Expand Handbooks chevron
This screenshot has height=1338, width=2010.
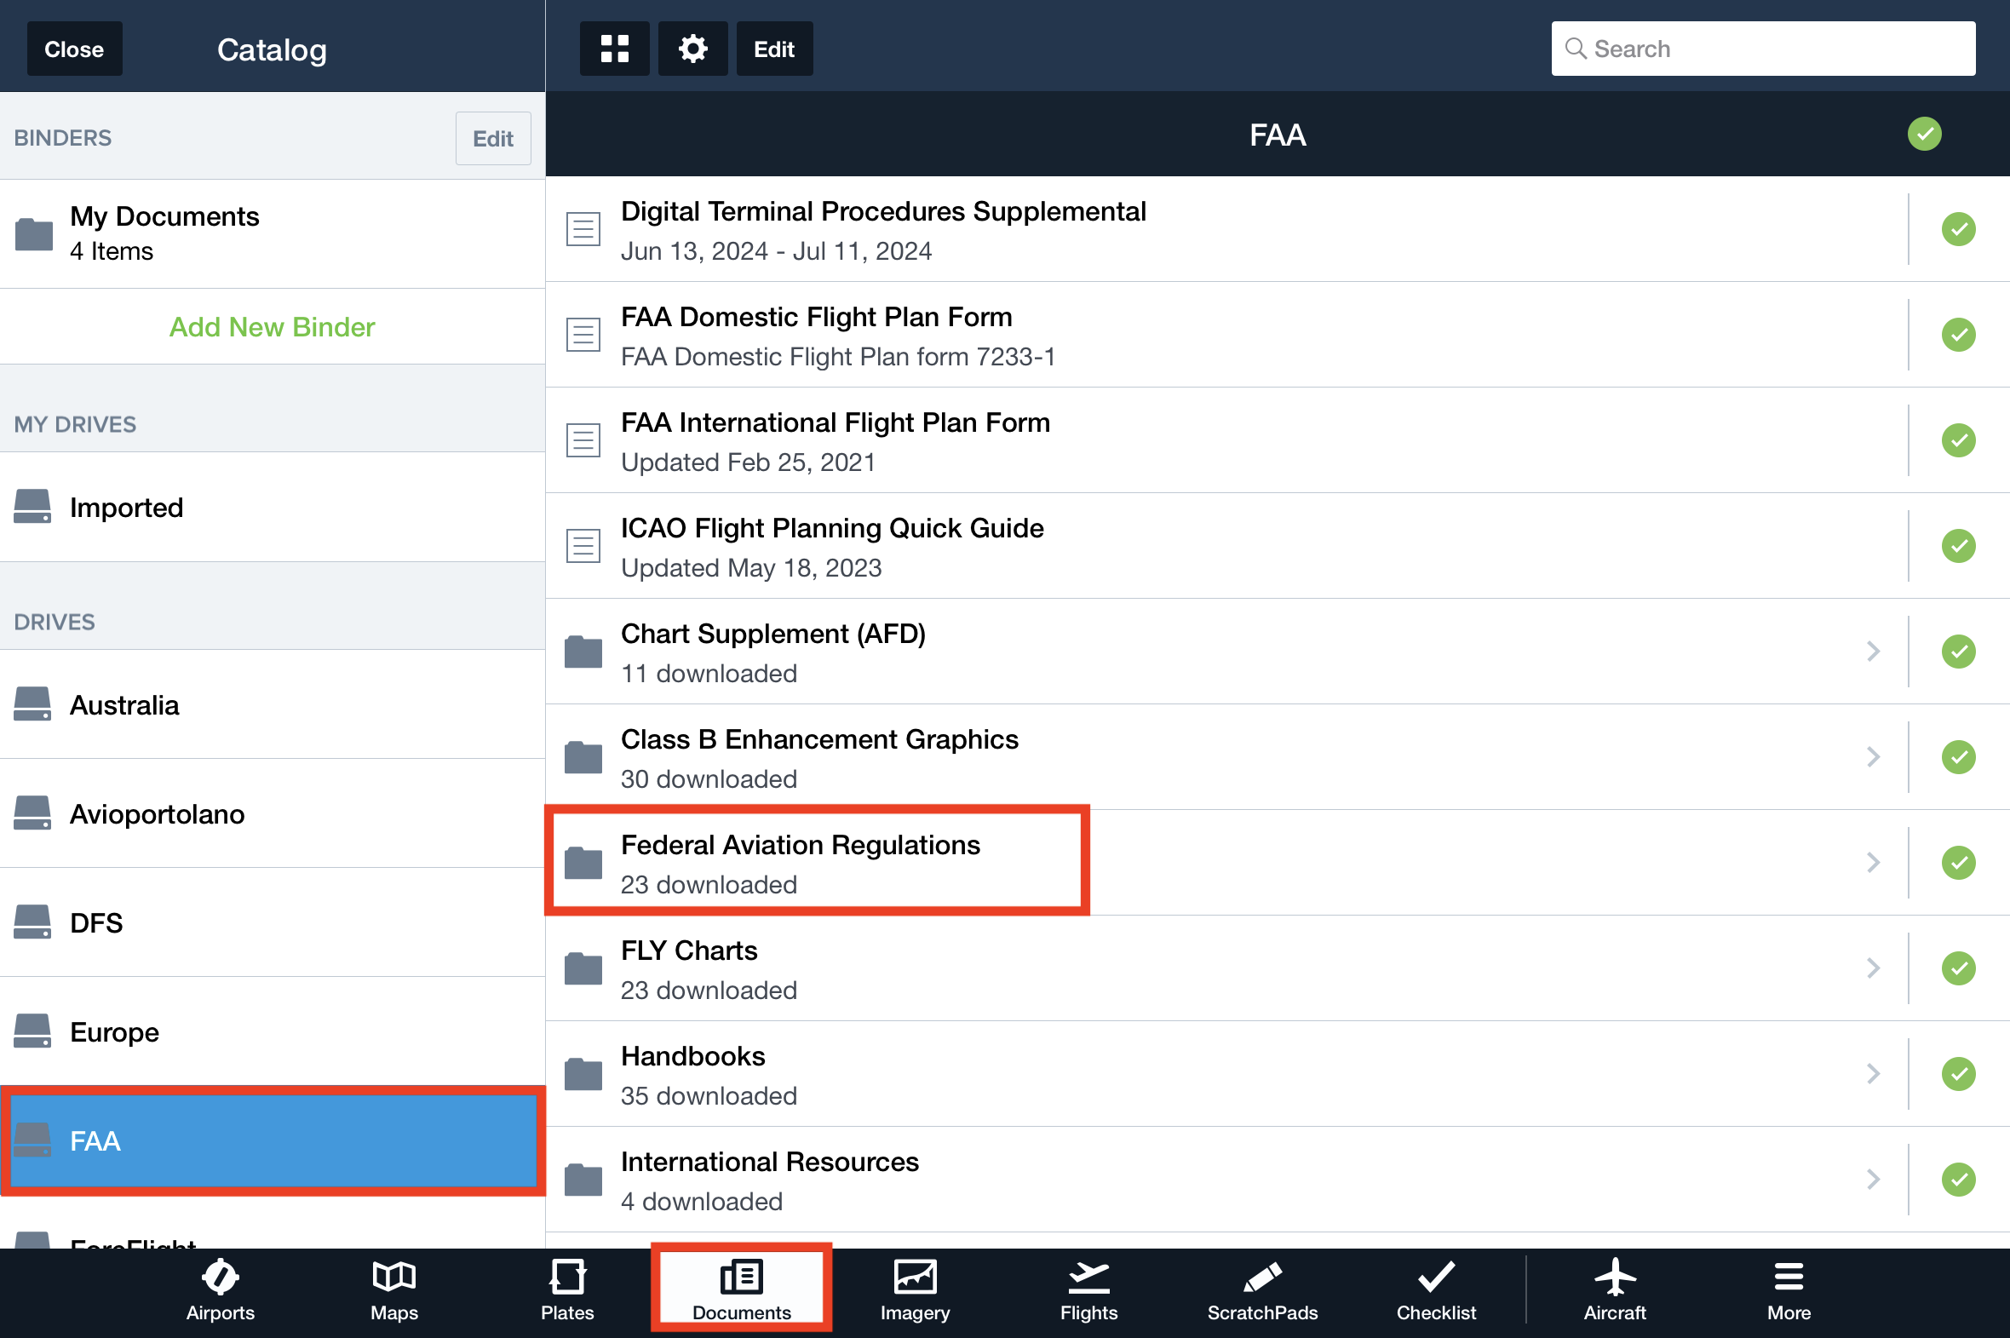click(x=1874, y=1074)
